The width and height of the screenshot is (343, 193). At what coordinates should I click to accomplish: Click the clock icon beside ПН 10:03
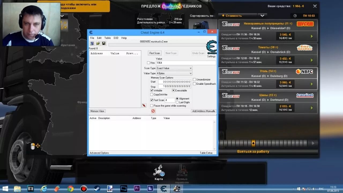tap(295, 16)
